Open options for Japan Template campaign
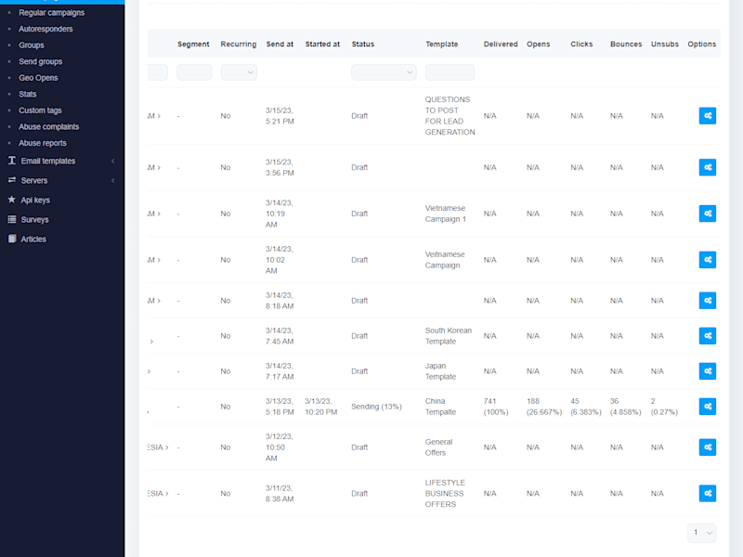This screenshot has width=743, height=557. tap(707, 371)
